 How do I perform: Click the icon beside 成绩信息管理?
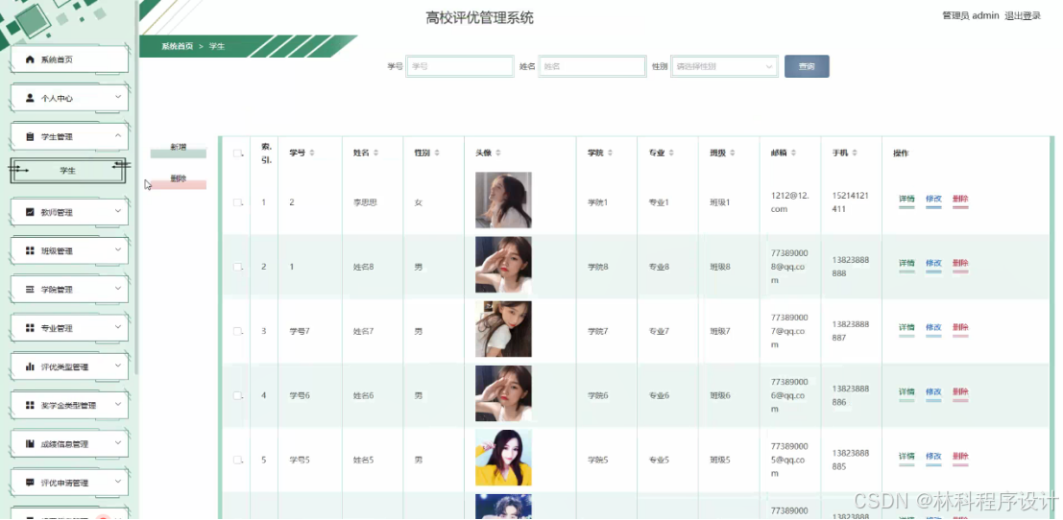(x=30, y=444)
